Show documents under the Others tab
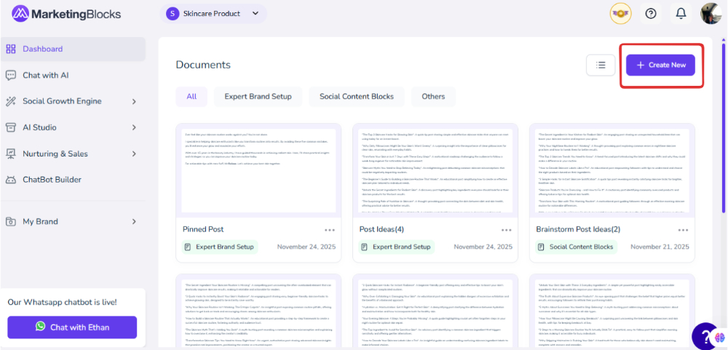The height and width of the screenshot is (350, 728). pyautogui.click(x=433, y=96)
